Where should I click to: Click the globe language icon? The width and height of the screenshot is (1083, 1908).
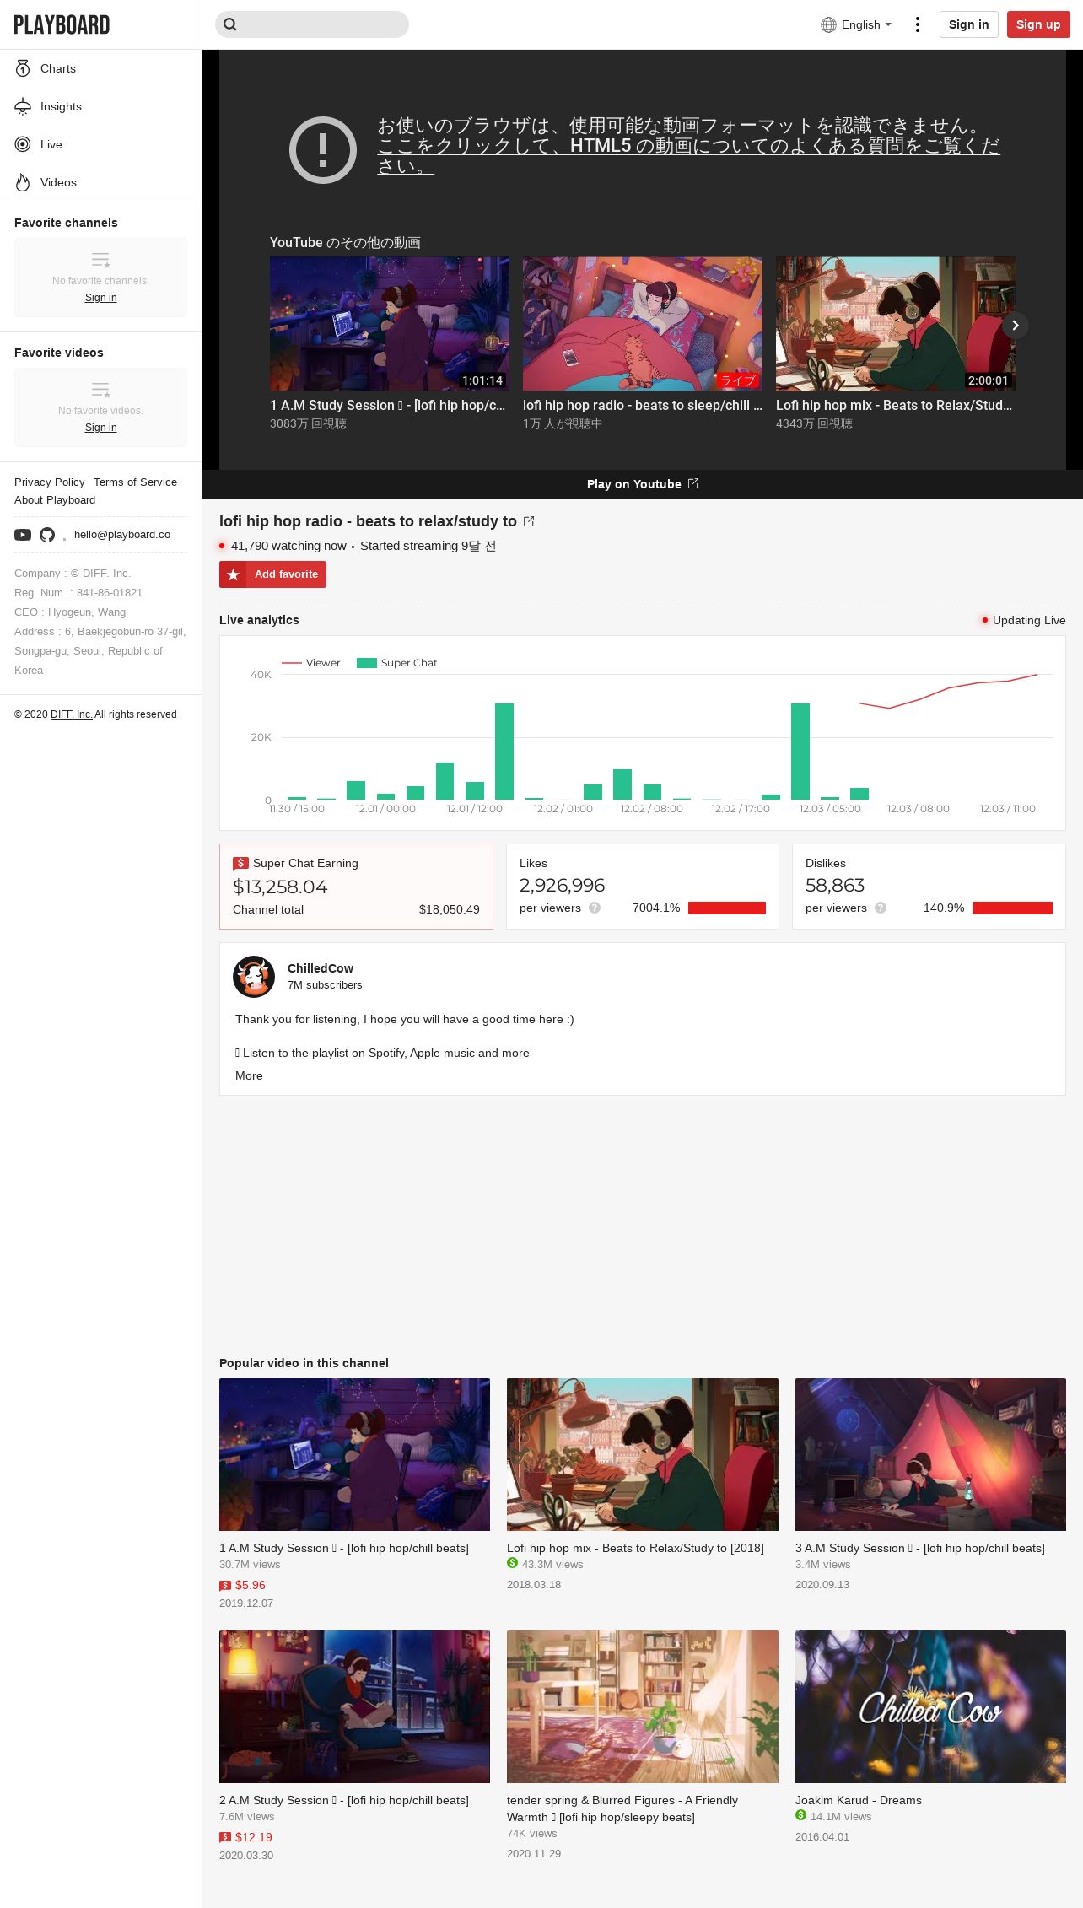(x=828, y=24)
